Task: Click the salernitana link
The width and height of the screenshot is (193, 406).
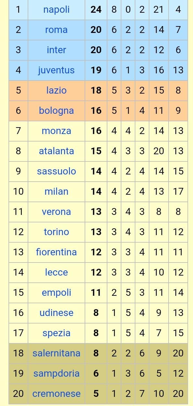Action: point(56,353)
